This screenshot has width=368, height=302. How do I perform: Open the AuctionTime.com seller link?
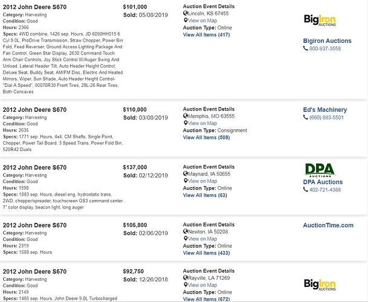click(328, 225)
